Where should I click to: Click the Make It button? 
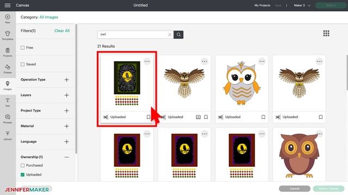pos(331,5)
